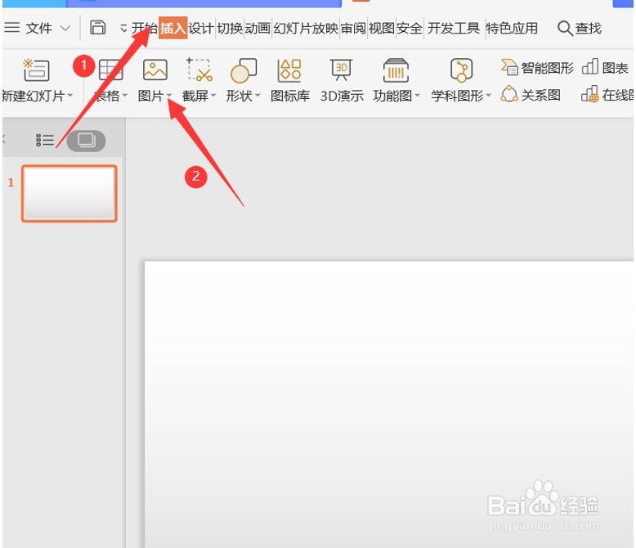Click the hamburger menu icon
636x548 pixels.
11,28
